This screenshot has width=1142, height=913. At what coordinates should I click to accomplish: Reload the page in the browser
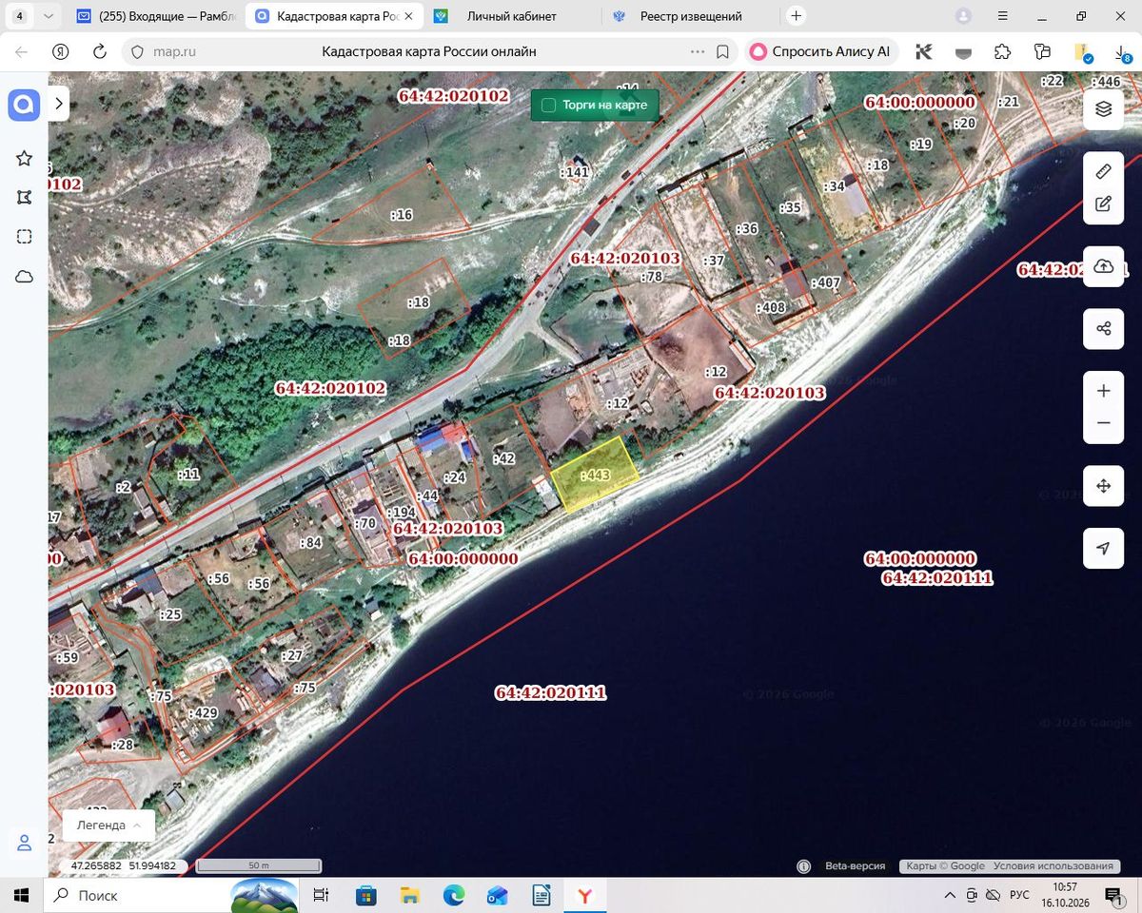click(x=100, y=52)
